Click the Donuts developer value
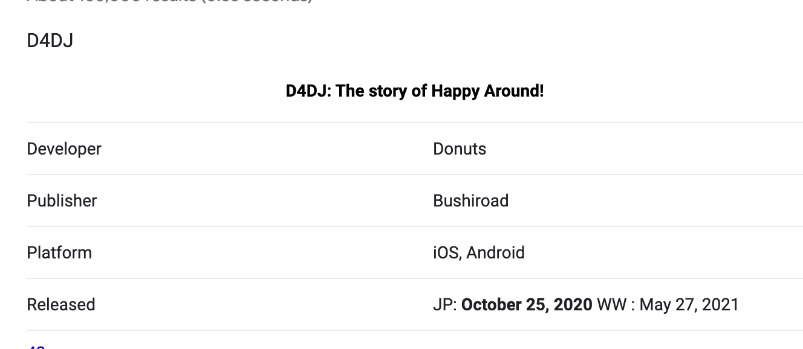 coord(460,149)
